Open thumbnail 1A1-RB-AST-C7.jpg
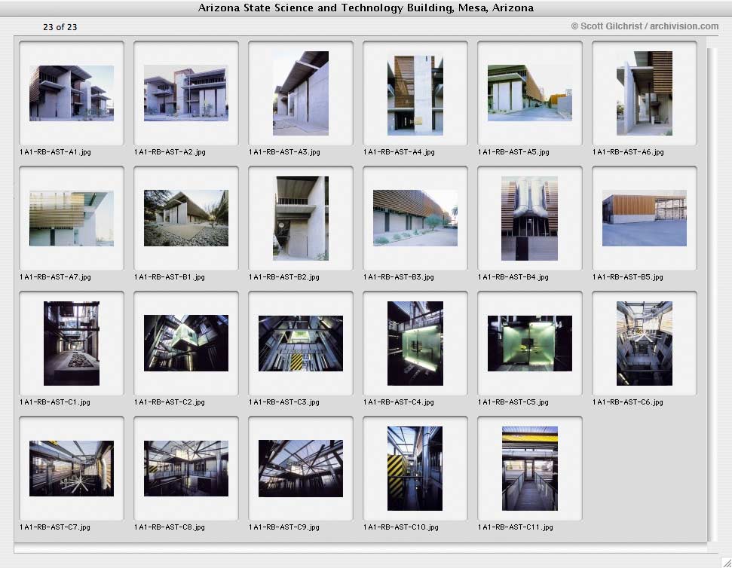Image resolution: width=732 pixels, height=568 pixels. (x=72, y=469)
